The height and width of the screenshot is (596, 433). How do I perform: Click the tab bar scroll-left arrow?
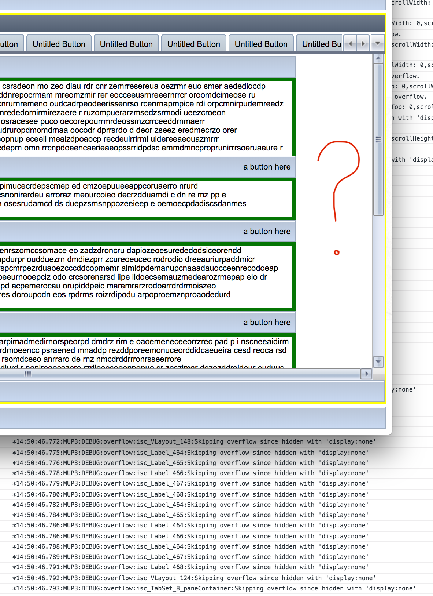350,44
